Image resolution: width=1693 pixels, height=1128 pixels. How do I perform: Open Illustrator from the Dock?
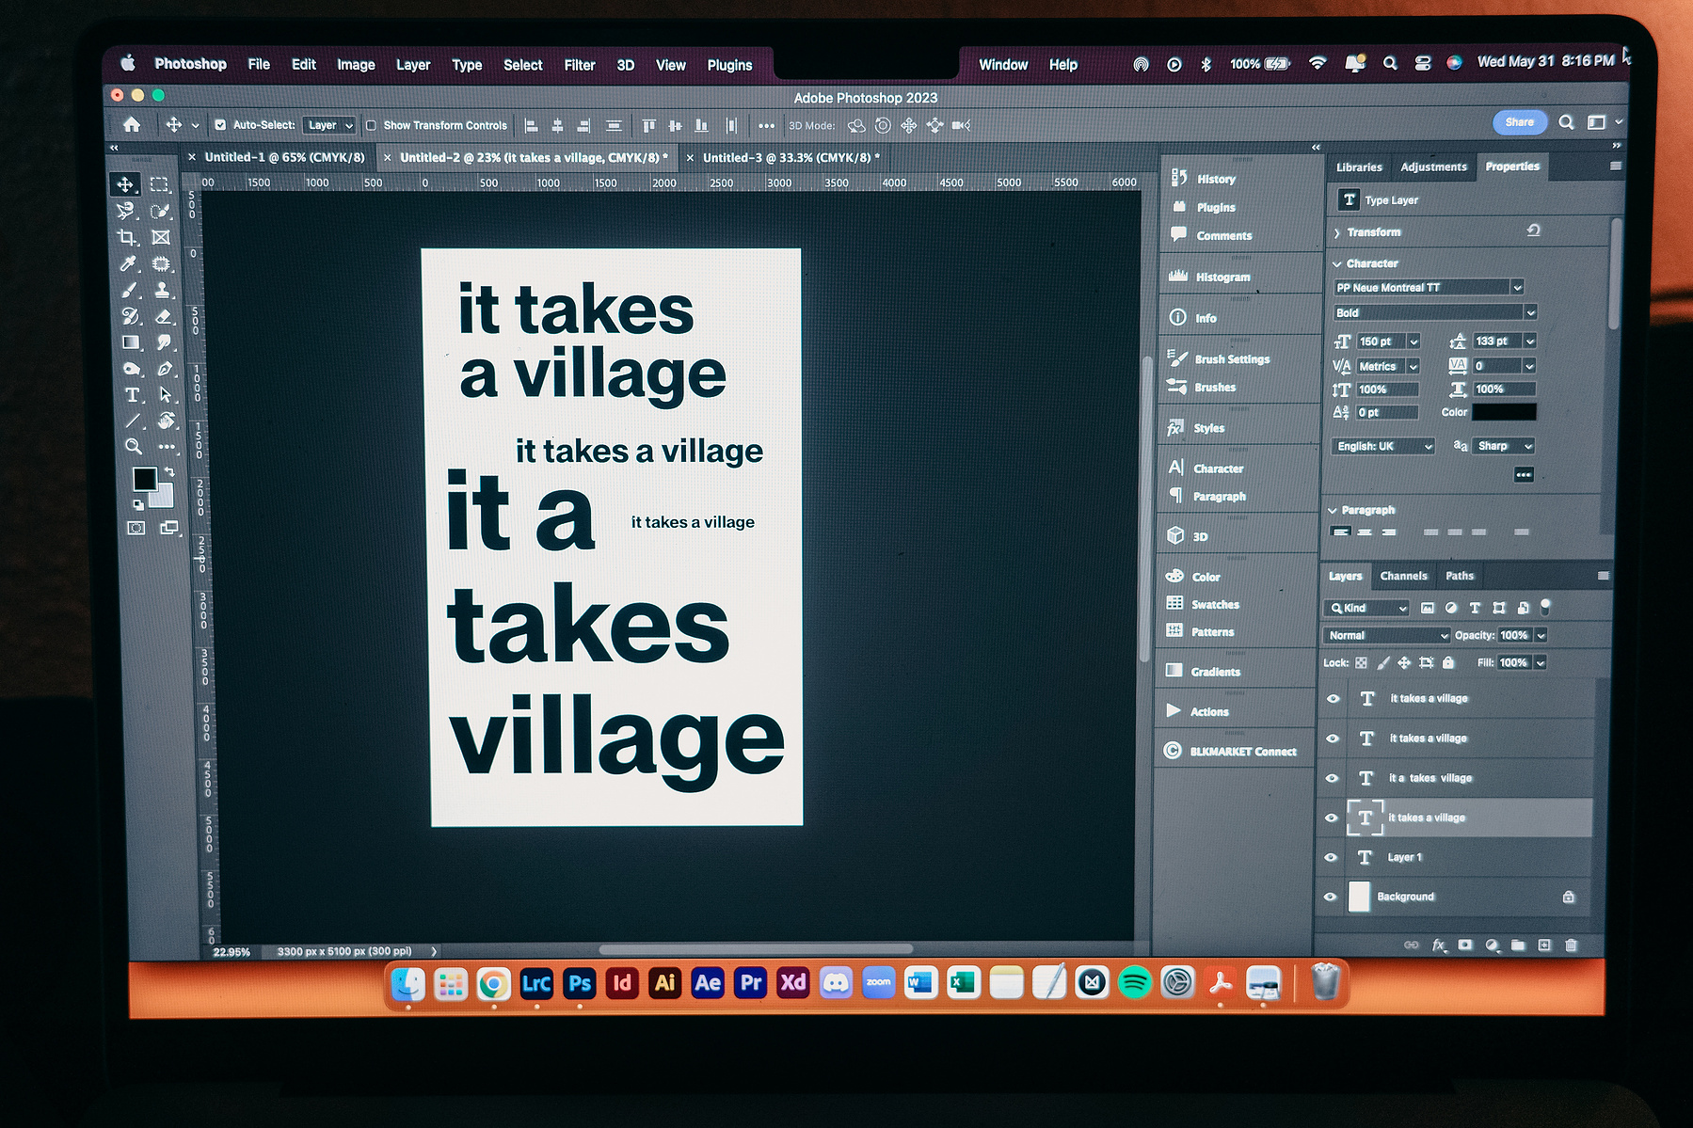(664, 983)
